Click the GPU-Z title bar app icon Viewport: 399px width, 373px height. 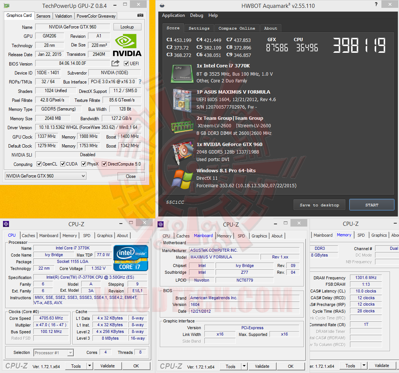(x=6, y=6)
